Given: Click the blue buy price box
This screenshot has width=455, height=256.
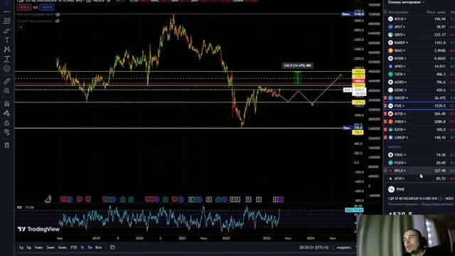Looking at the screenshot, I should click(x=46, y=7).
